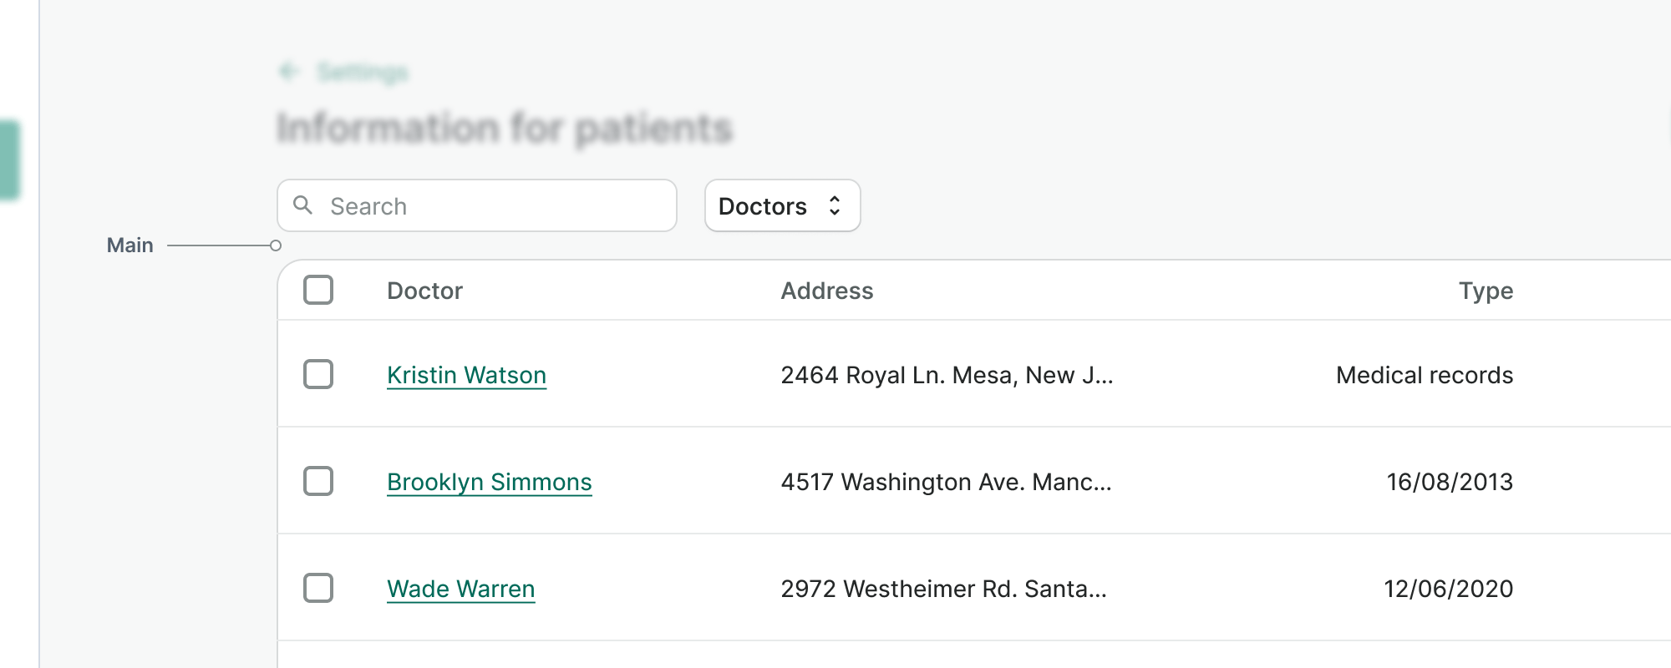Sort by the Doctor column header
1671x668 pixels.
pos(424,291)
